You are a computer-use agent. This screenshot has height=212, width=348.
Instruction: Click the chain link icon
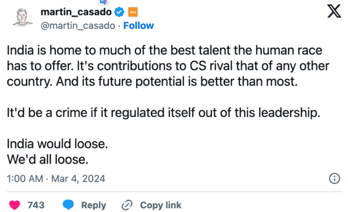click(x=127, y=205)
